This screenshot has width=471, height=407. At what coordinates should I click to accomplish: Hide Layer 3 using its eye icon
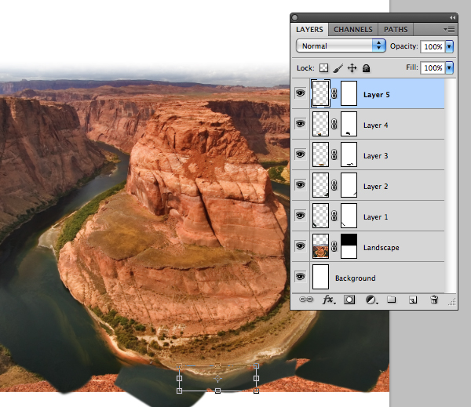(x=300, y=154)
